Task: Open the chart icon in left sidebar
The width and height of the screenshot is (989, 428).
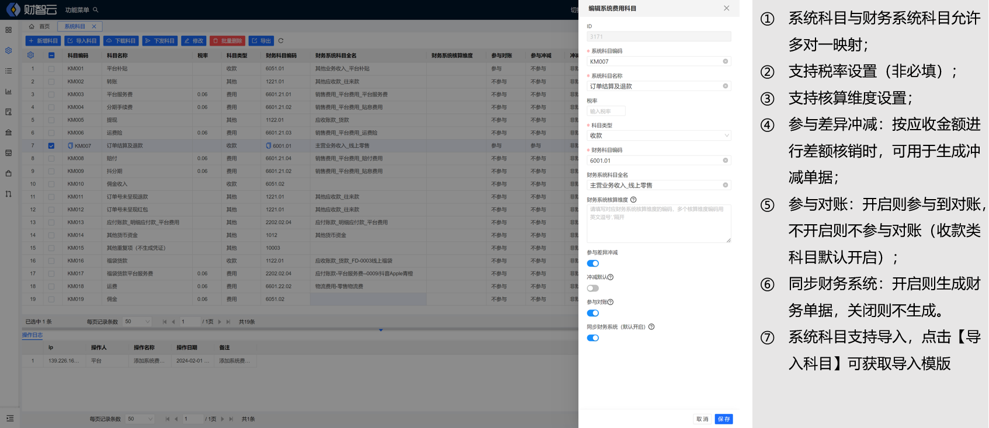Action: [x=9, y=92]
